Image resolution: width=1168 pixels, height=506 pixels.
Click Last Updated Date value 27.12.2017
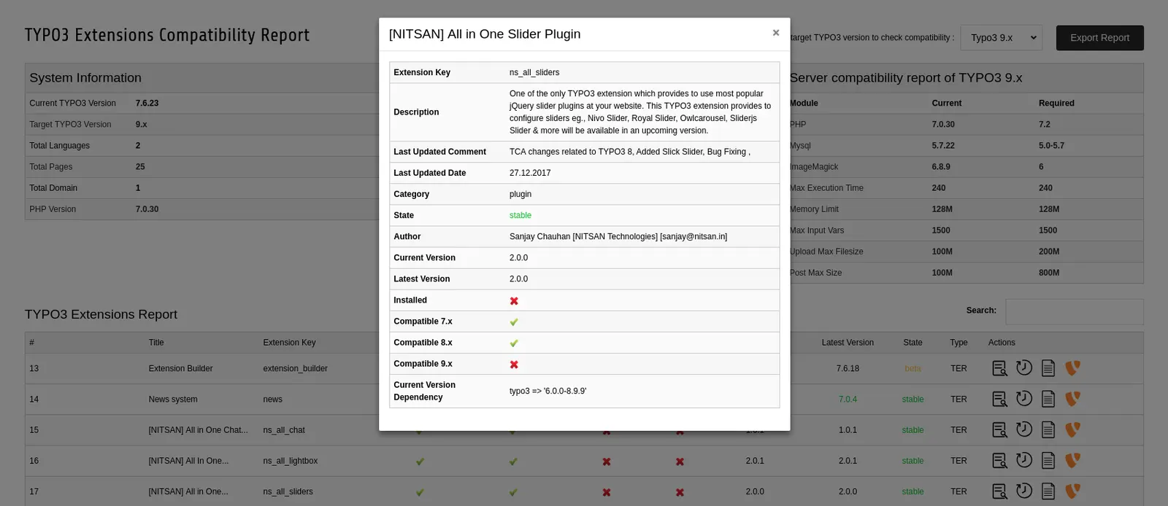click(530, 173)
